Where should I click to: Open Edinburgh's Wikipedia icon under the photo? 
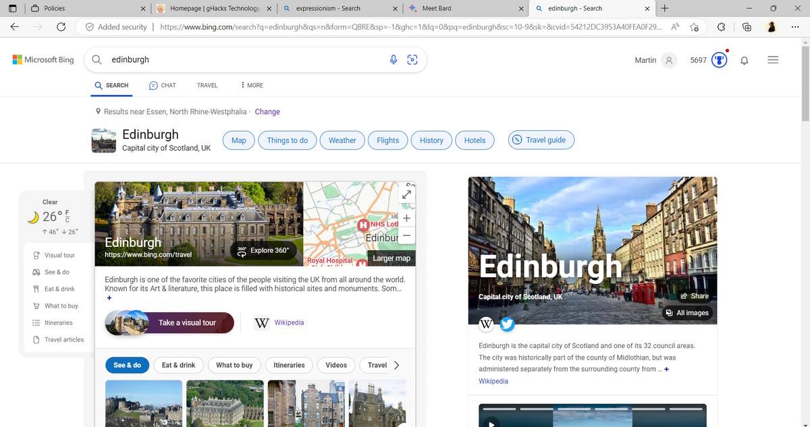click(486, 324)
